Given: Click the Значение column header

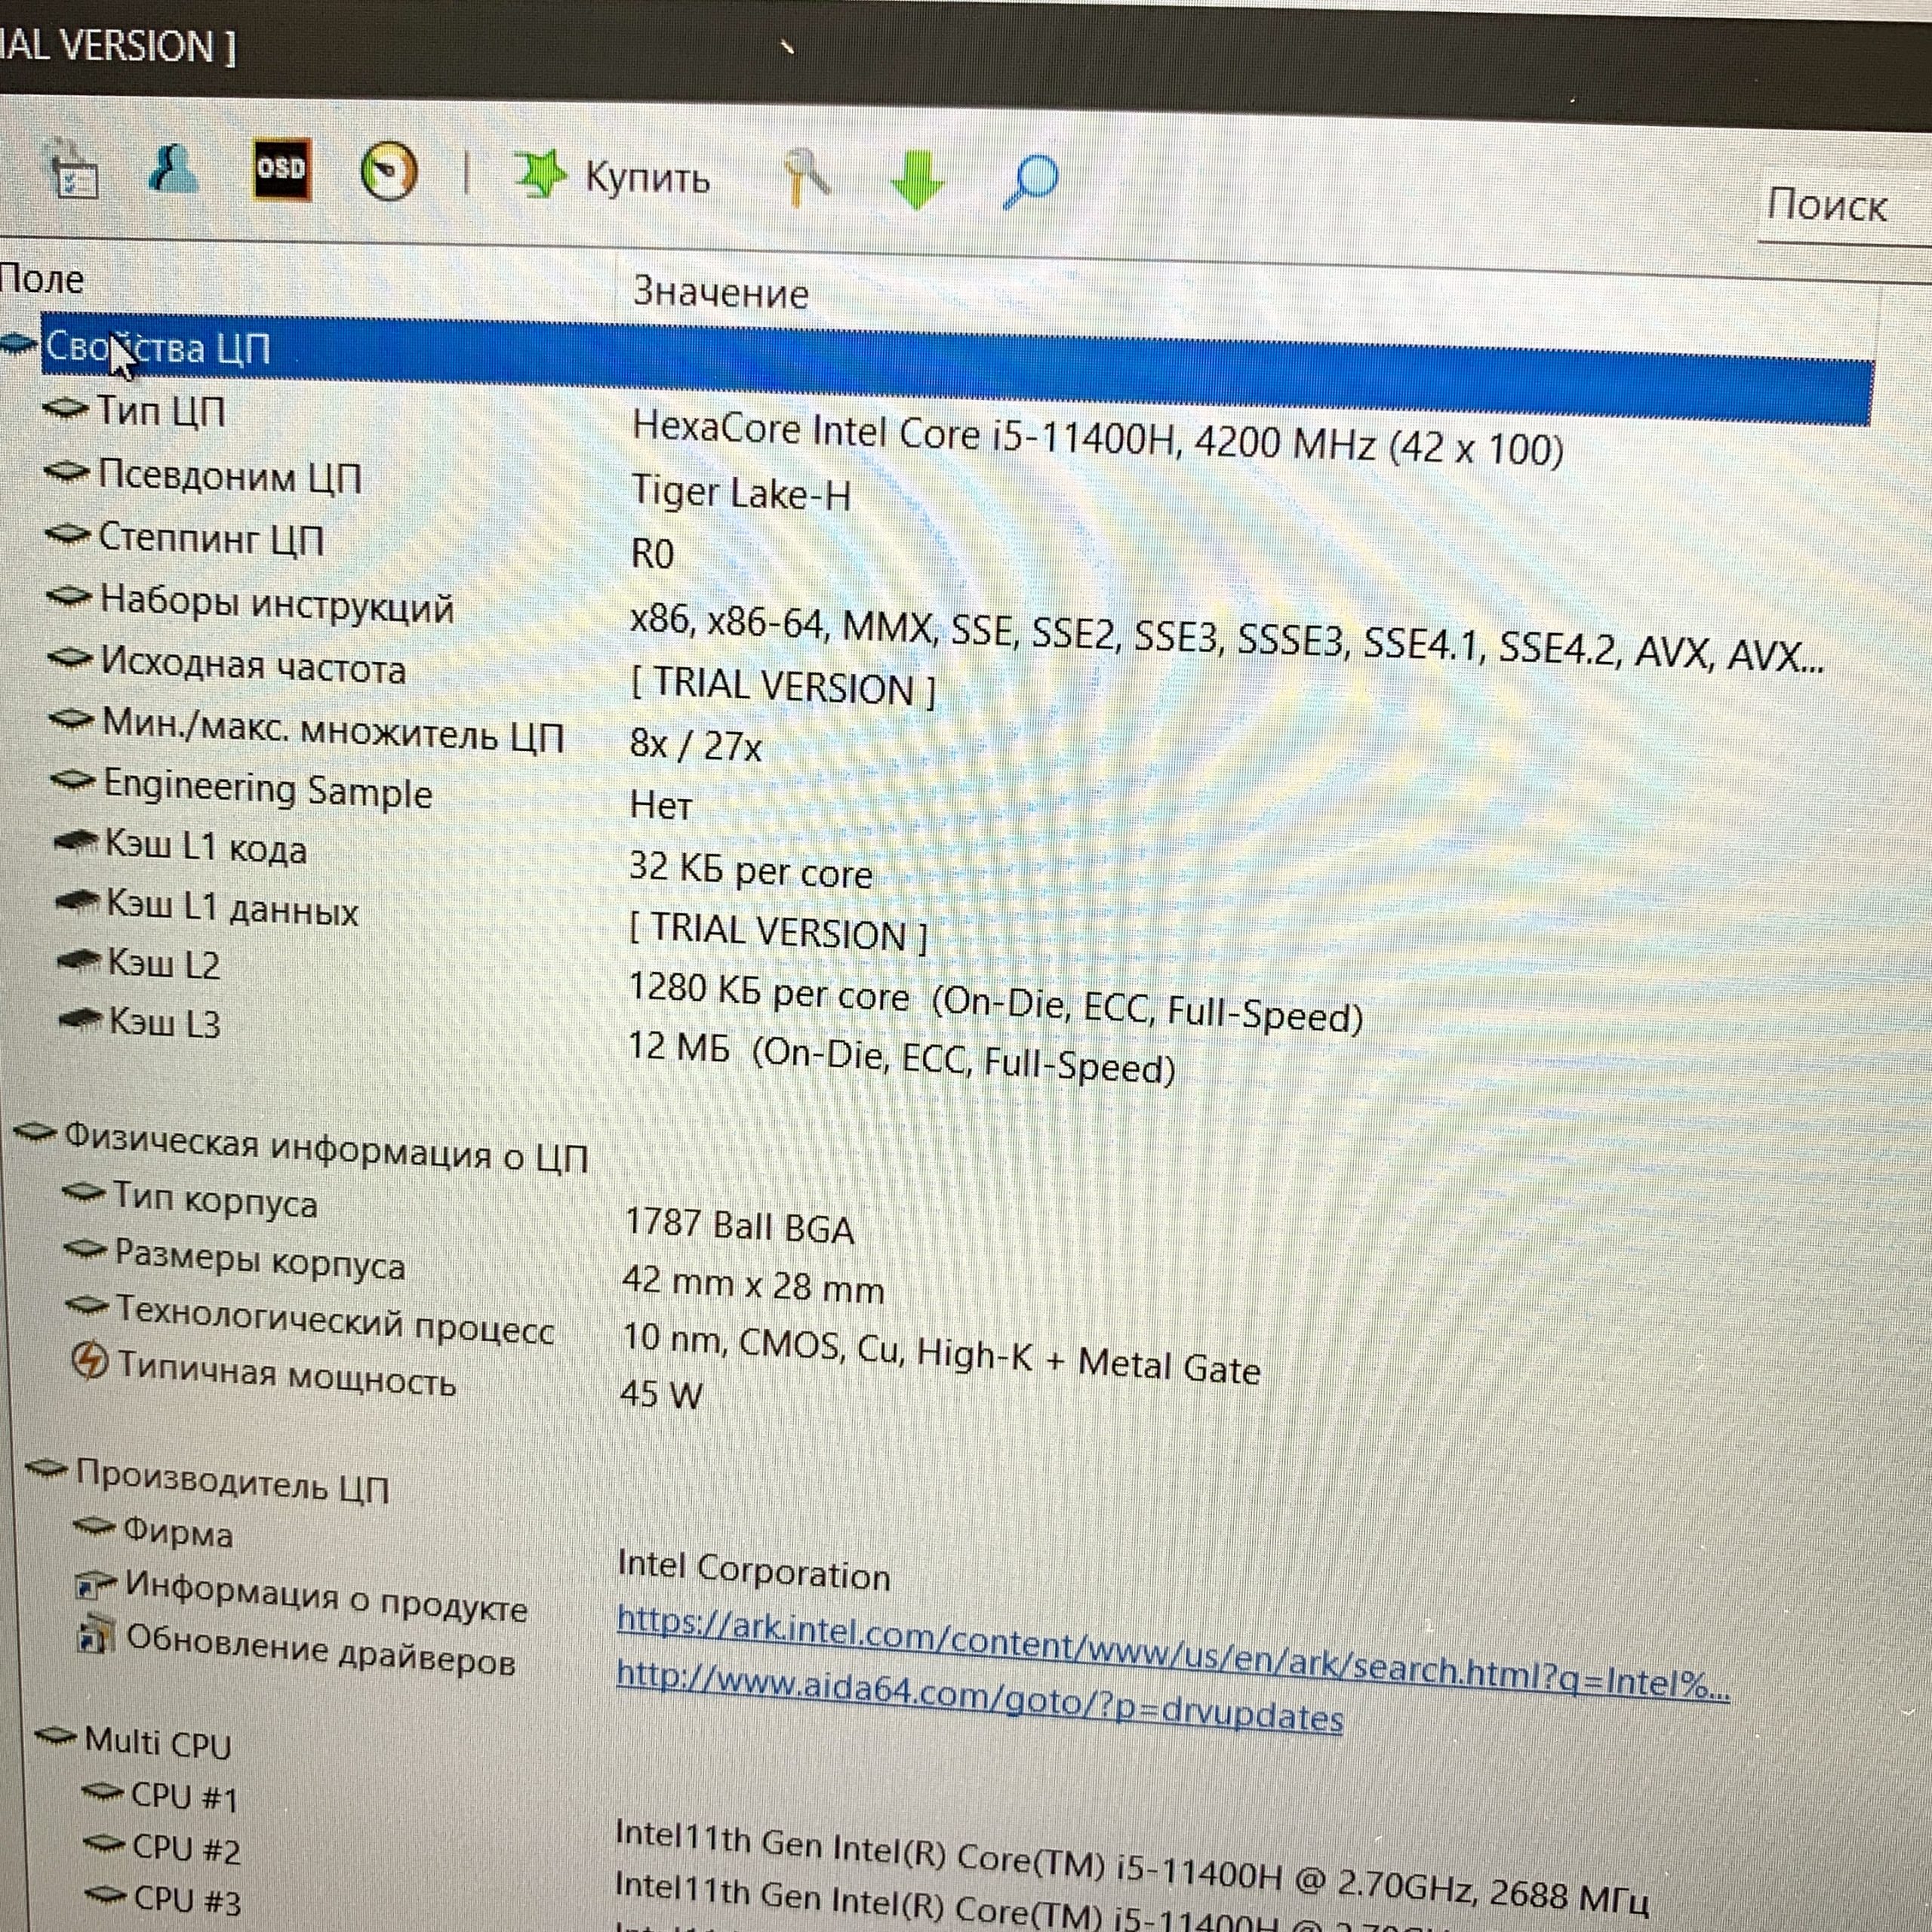Looking at the screenshot, I should tap(720, 293).
